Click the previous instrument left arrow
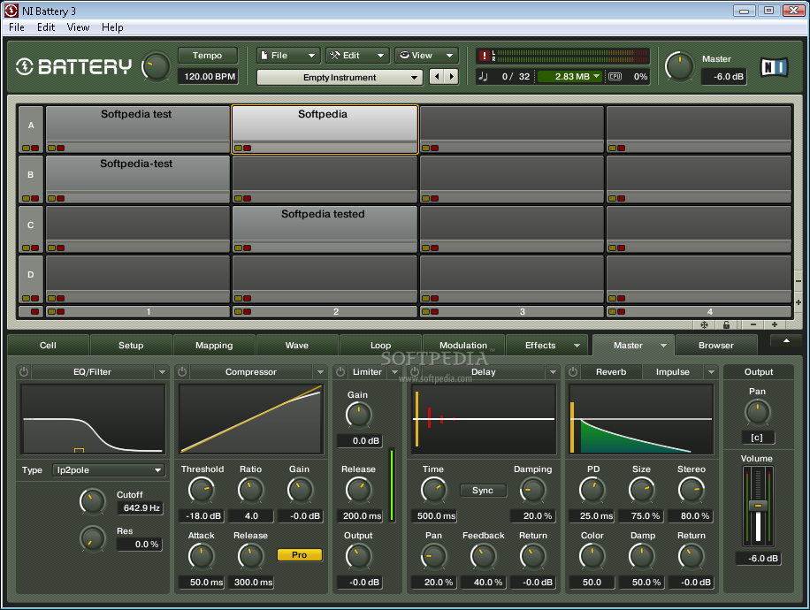The image size is (810, 610). pos(437,77)
